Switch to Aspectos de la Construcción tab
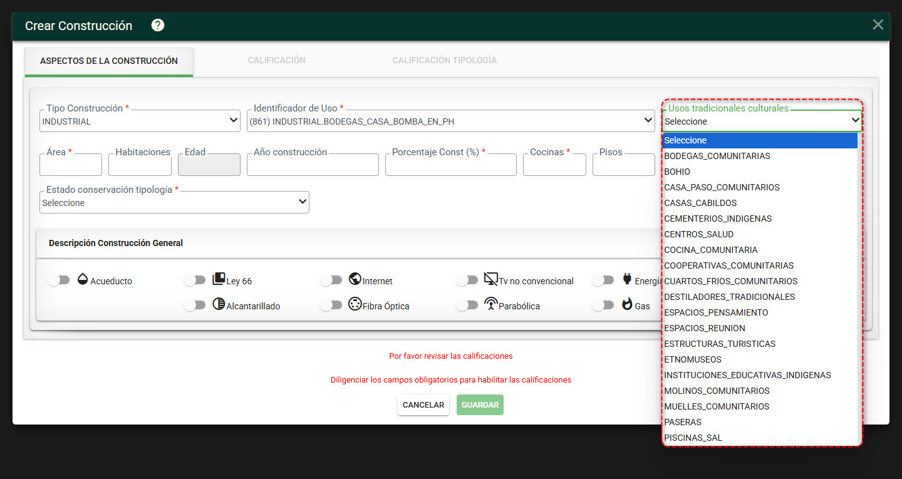The image size is (902, 479). (109, 61)
